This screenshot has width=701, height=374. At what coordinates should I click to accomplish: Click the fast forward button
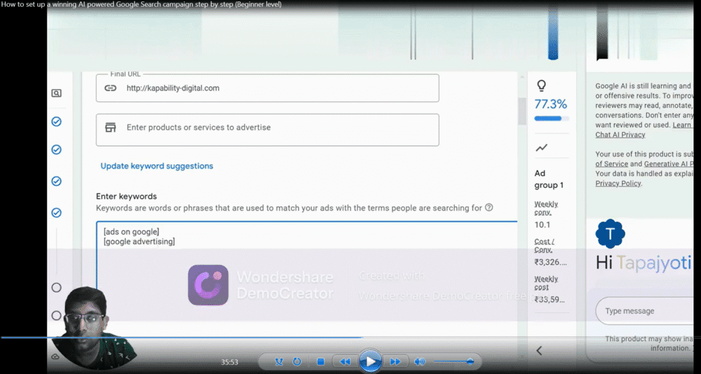pyautogui.click(x=395, y=361)
